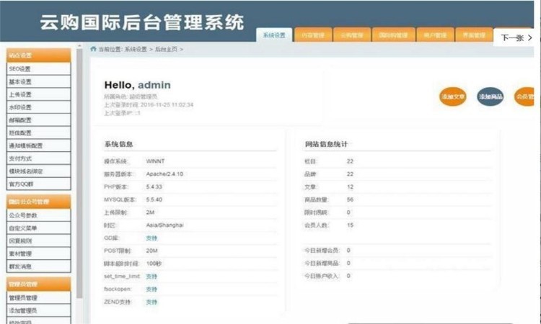Click the PHP version 5.4.33 value
The image size is (541, 324).
tap(154, 186)
